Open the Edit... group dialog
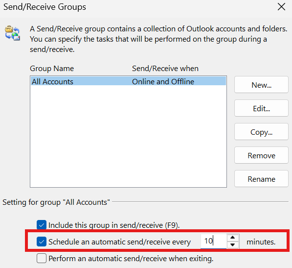This screenshot has height=268, width=292. [x=261, y=108]
